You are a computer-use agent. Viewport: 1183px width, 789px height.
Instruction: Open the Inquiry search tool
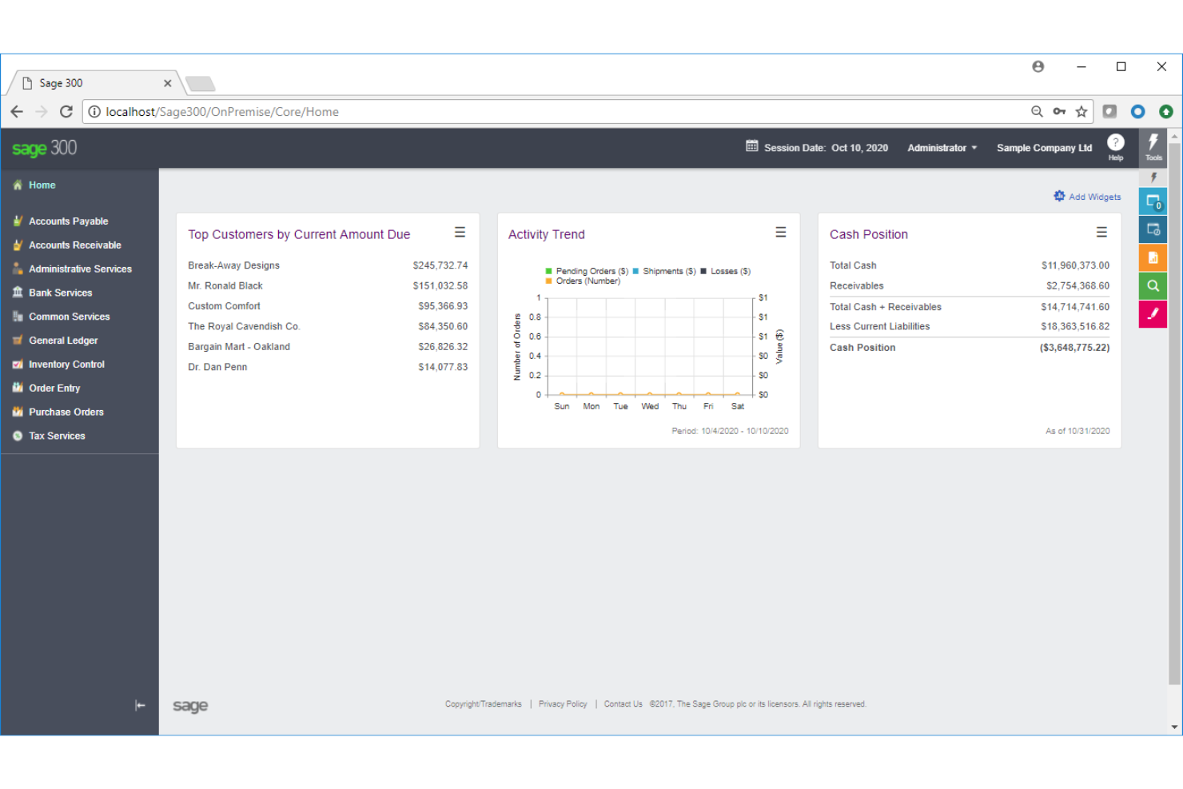pyautogui.click(x=1153, y=285)
